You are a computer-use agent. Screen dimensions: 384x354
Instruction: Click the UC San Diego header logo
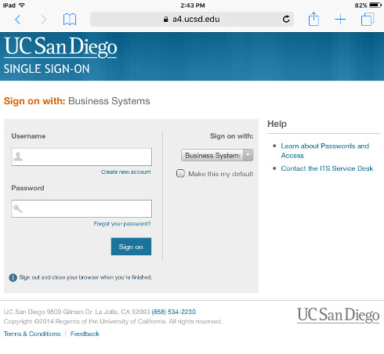click(x=60, y=47)
